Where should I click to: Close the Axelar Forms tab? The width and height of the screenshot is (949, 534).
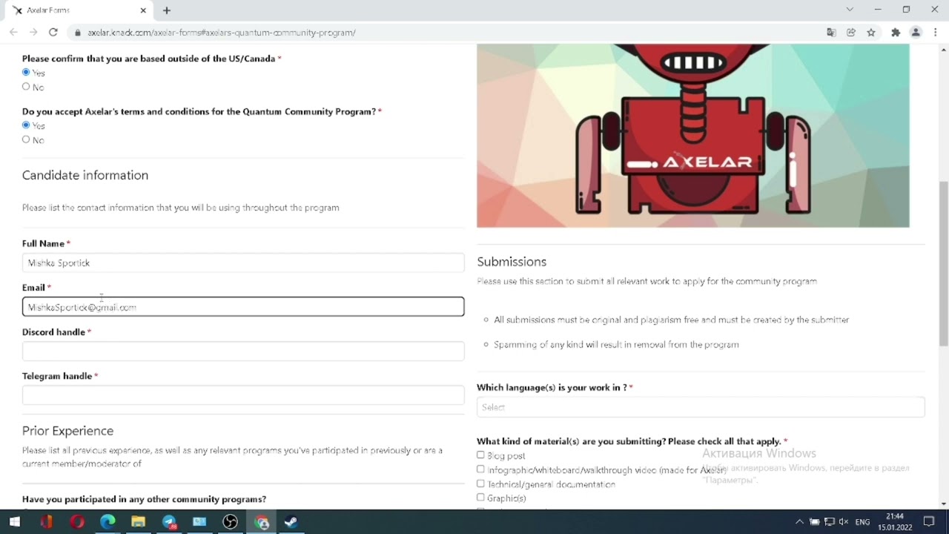pyautogui.click(x=144, y=10)
